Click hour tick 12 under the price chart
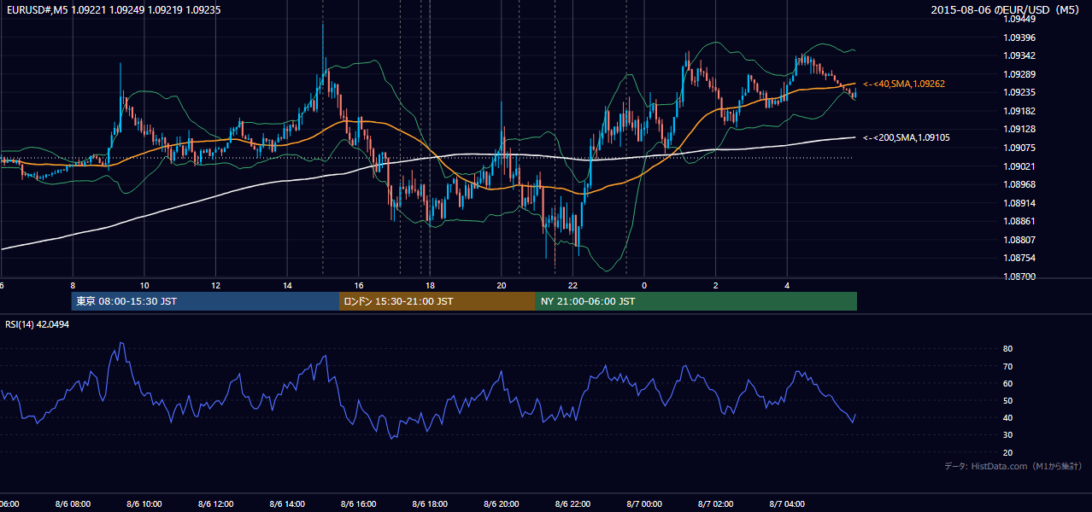Screen dimensions: 1092x512 click(x=215, y=286)
